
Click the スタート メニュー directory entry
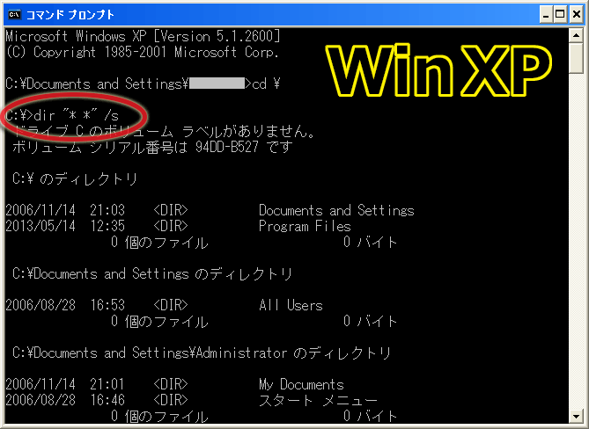point(318,400)
